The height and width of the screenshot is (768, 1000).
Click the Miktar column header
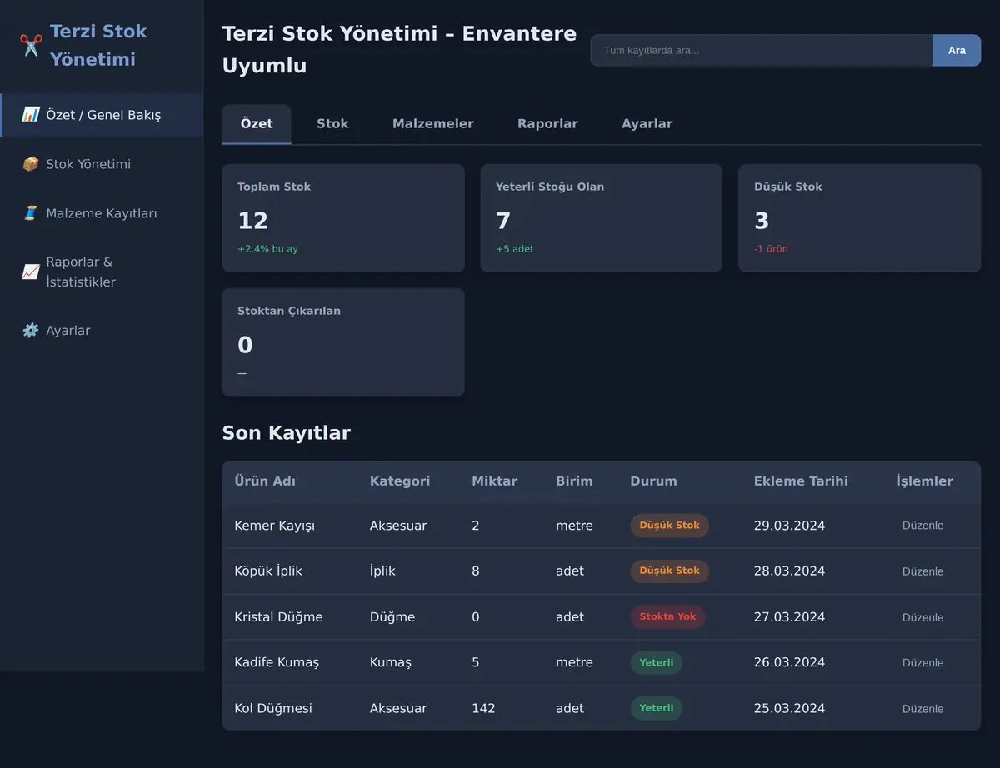point(494,481)
